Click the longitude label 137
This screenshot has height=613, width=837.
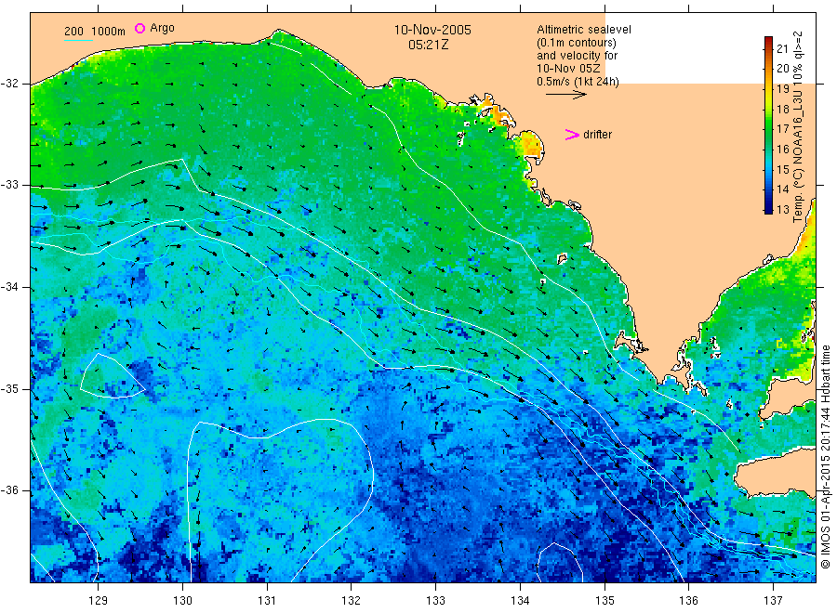tap(773, 600)
